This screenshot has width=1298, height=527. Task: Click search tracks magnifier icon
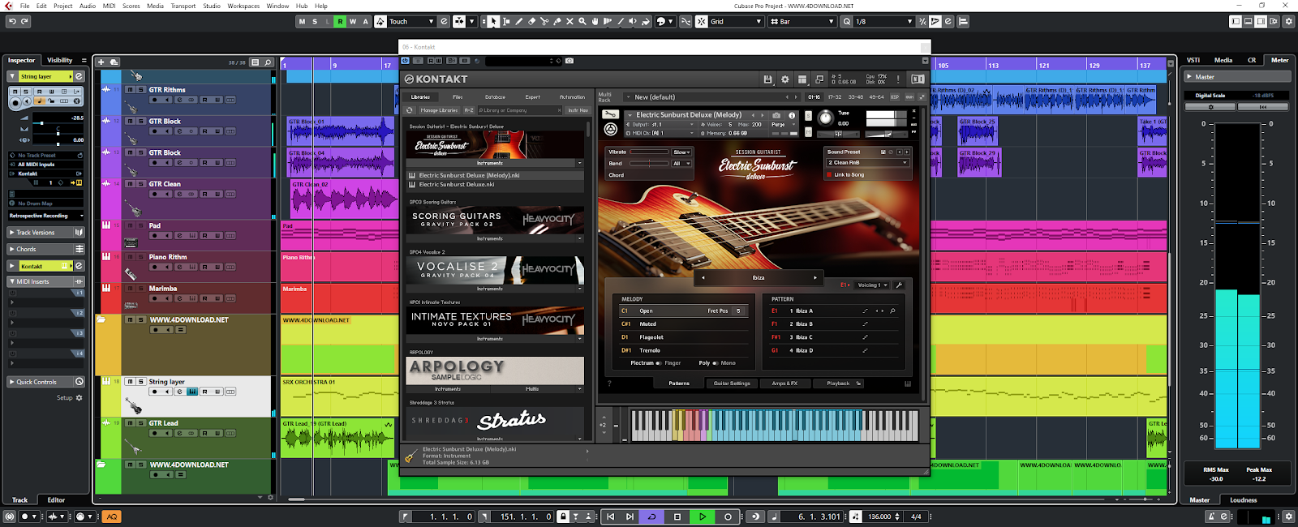tap(268, 62)
